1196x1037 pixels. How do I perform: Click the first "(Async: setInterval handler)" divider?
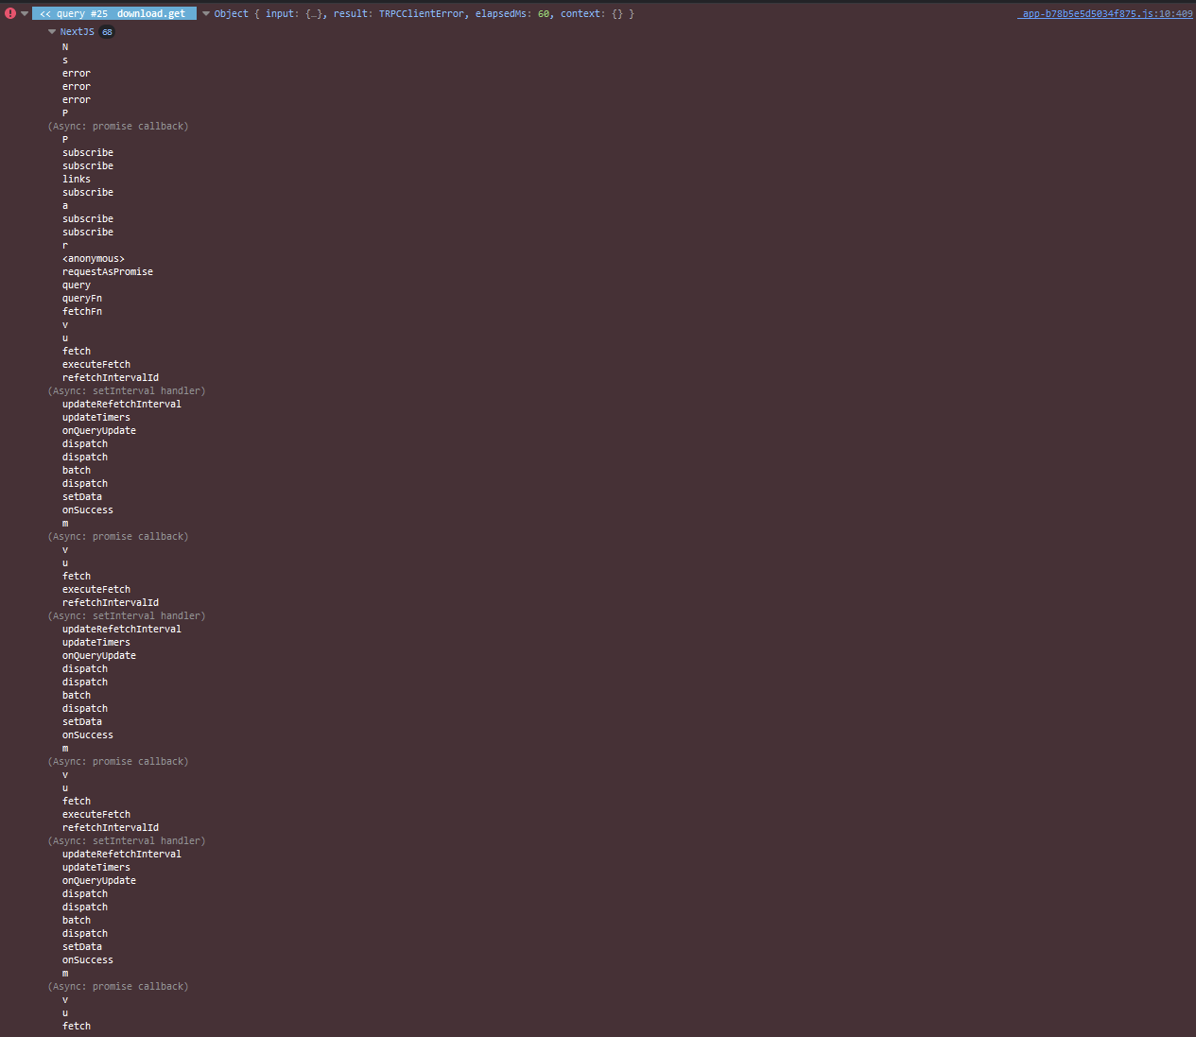[x=126, y=390]
